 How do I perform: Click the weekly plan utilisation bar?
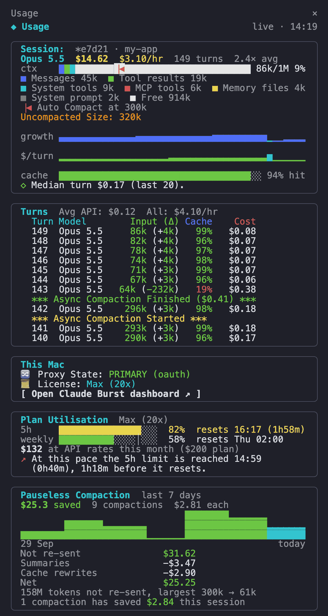point(108,440)
